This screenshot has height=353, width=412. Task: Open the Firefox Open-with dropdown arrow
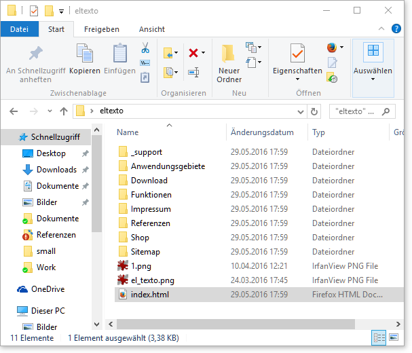pos(341,48)
